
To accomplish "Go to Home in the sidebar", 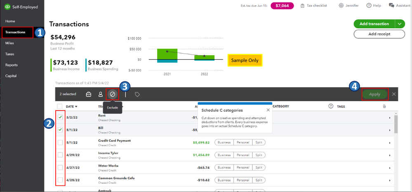I will coord(10,21).
